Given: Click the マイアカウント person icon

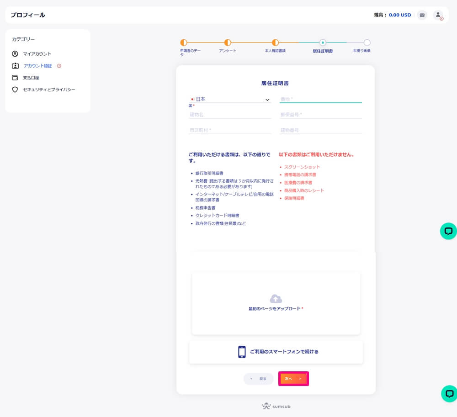Looking at the screenshot, I should click(x=15, y=54).
